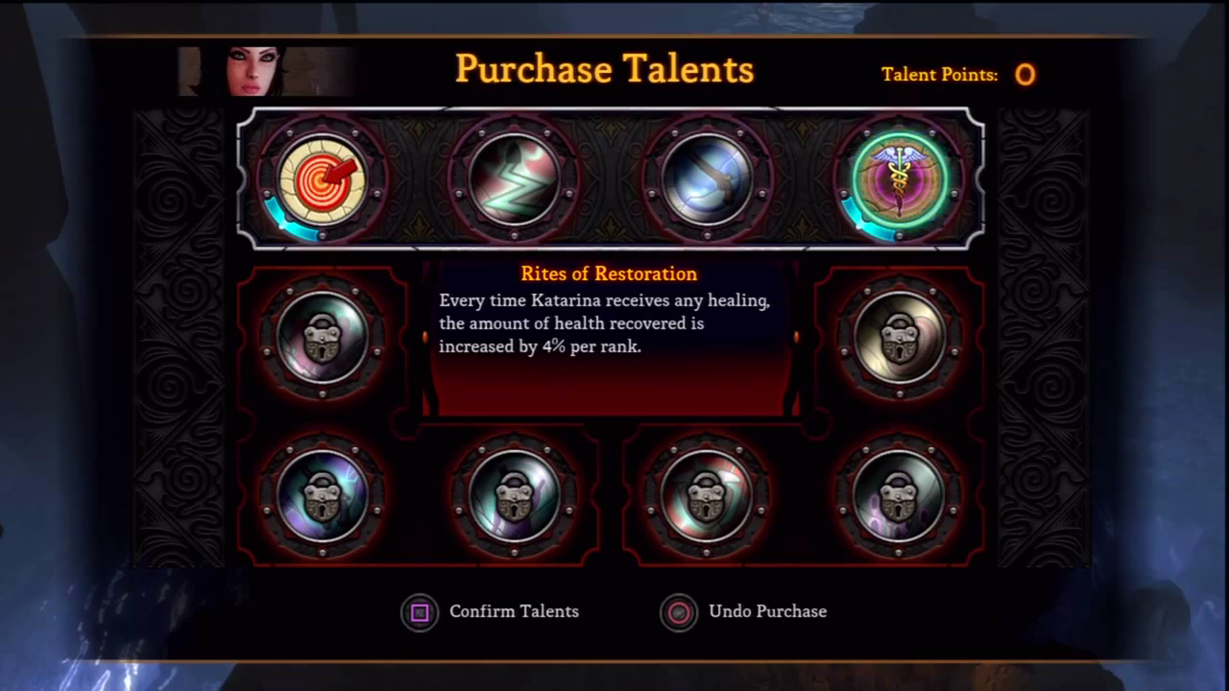Screen dimensions: 1229x691
Task: Click the Rites of Restoration title text
Action: tap(609, 274)
